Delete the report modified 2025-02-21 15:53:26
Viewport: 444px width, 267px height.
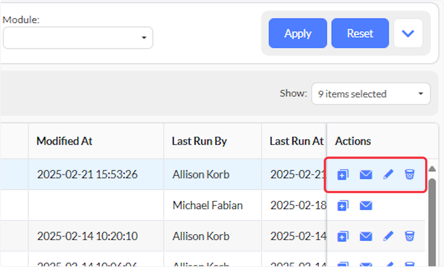point(410,174)
